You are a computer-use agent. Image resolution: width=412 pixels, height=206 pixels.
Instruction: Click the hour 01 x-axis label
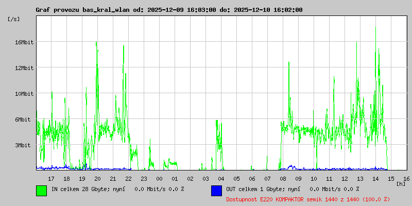click(x=175, y=179)
